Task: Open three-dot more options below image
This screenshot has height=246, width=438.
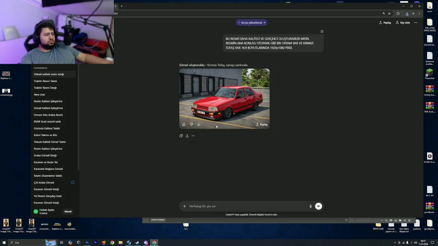Action: pos(193,136)
